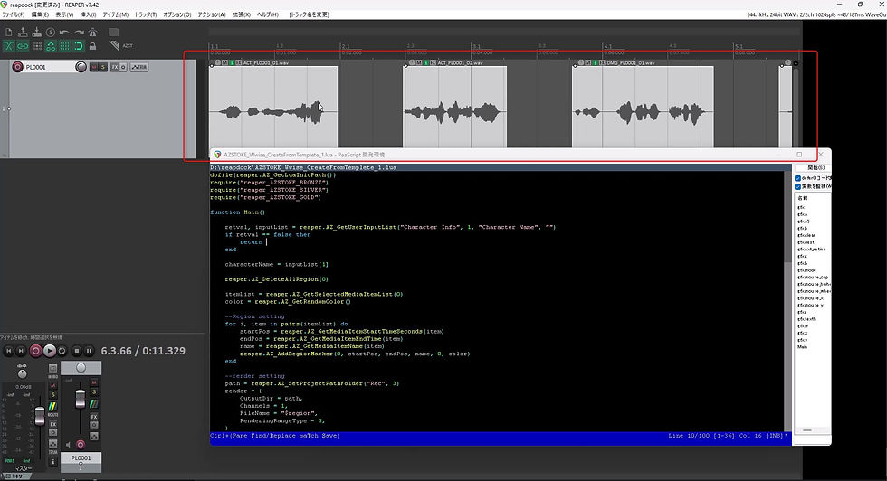Go to project start transport button
This screenshot has height=481, width=887.
coord(8,351)
